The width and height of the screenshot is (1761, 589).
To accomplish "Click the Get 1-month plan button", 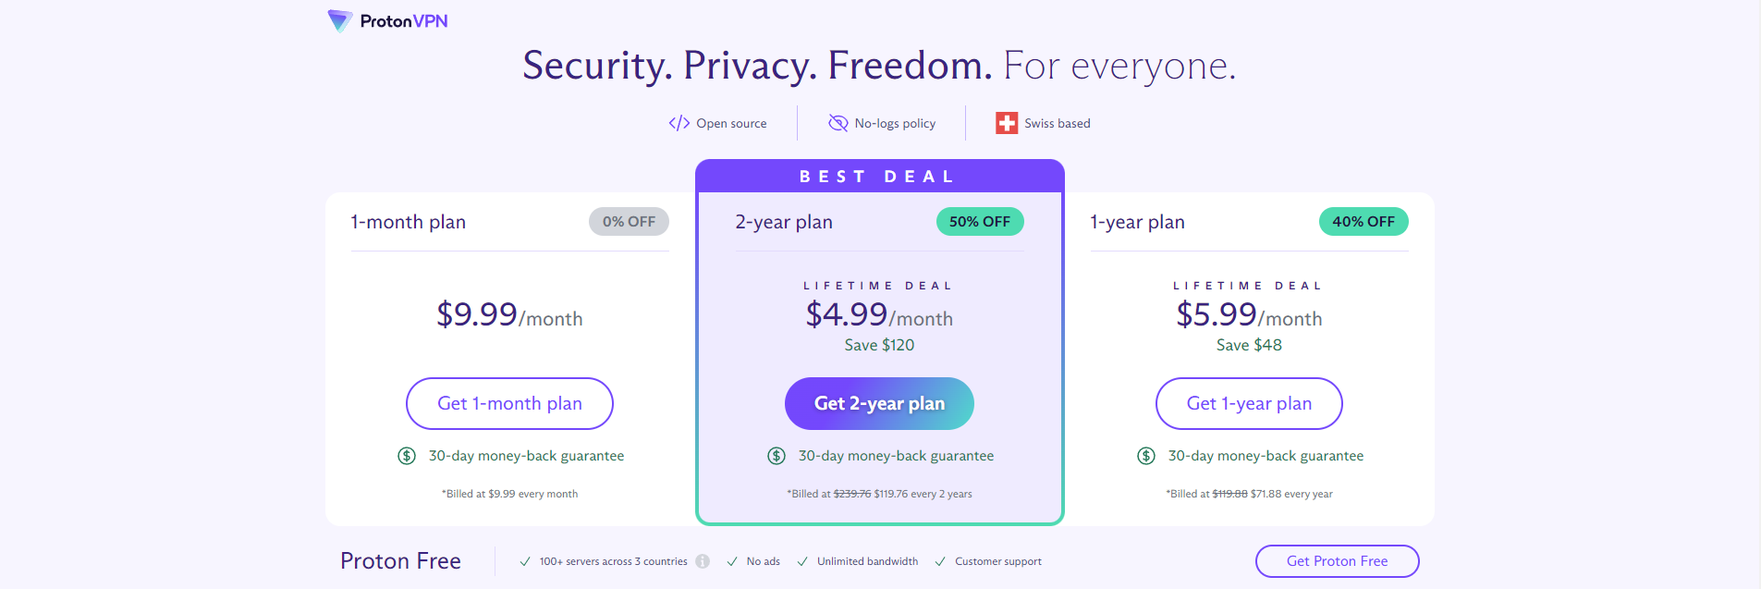I will point(509,403).
